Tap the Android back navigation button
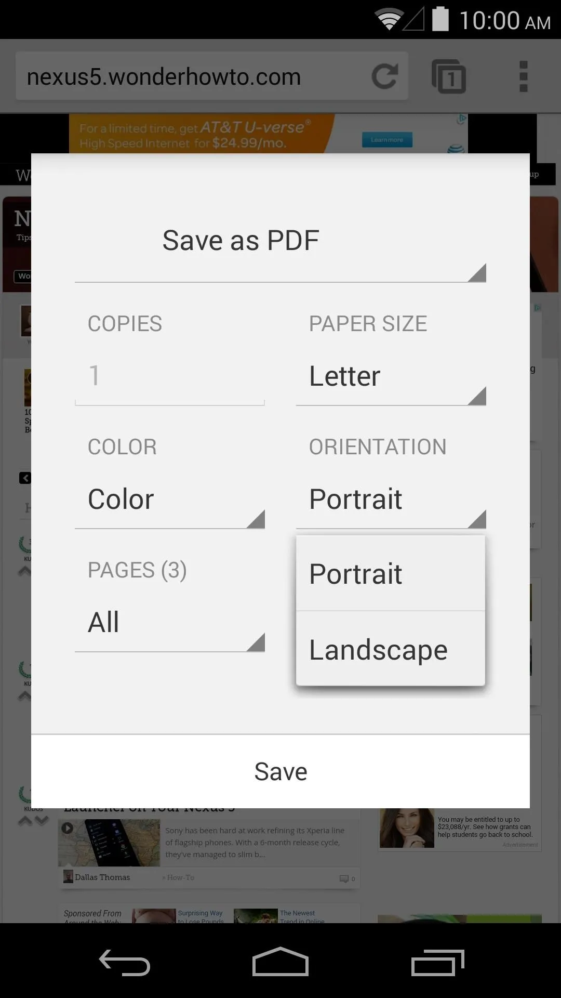 (x=125, y=963)
